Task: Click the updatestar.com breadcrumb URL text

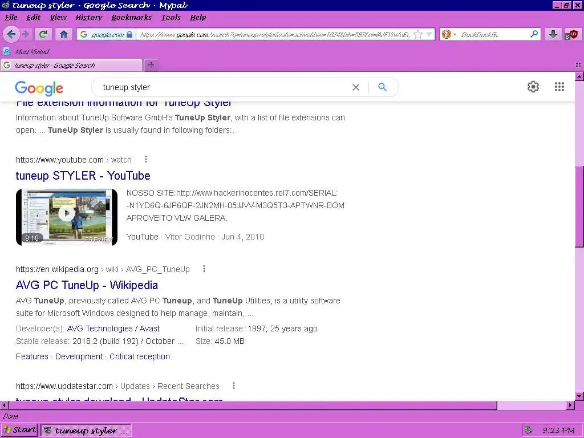Action: coord(117,386)
